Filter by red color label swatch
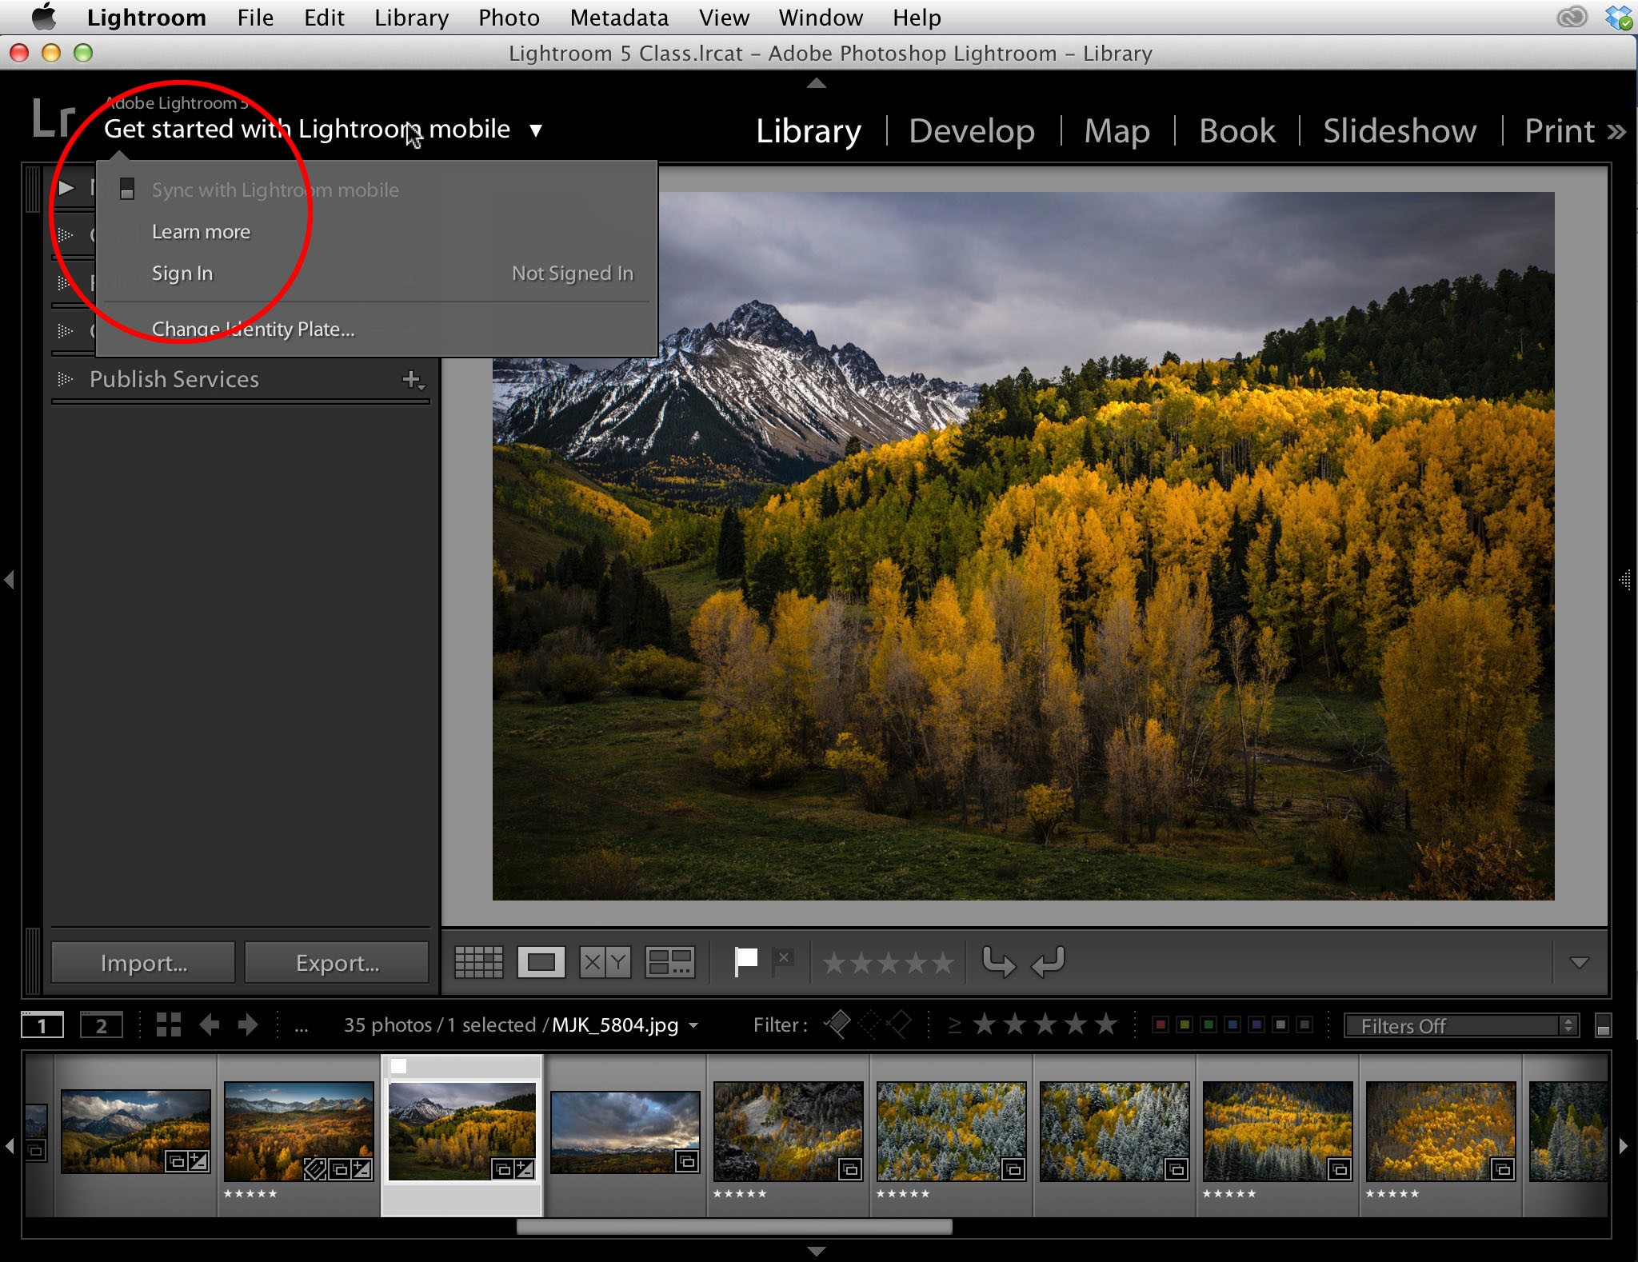Viewport: 1638px width, 1262px height. coord(1160,1025)
